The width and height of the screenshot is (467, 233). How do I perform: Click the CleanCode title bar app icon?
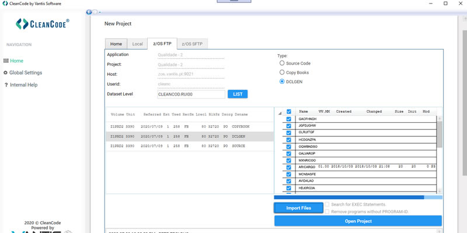coord(5,3)
